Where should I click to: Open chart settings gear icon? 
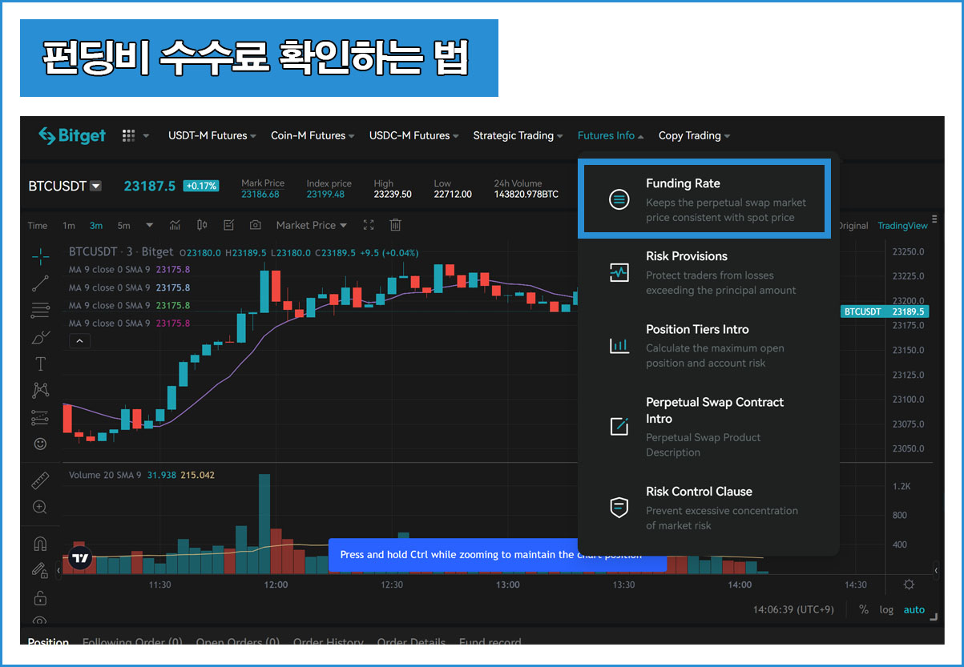[909, 585]
